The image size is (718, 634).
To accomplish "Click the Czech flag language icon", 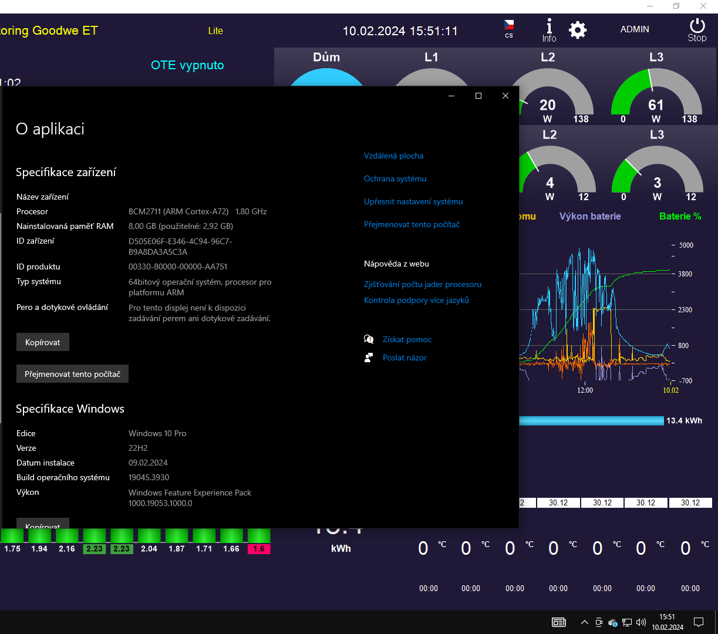I will [508, 25].
